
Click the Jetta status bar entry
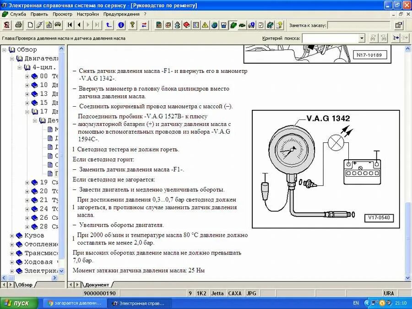(217, 293)
